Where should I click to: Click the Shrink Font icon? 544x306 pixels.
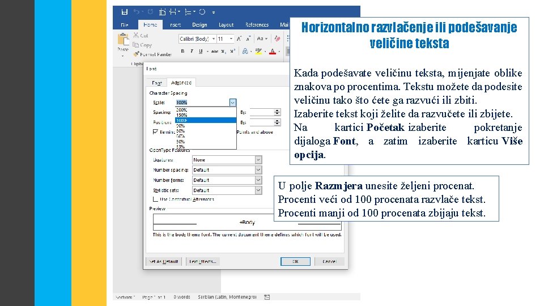tap(248, 39)
